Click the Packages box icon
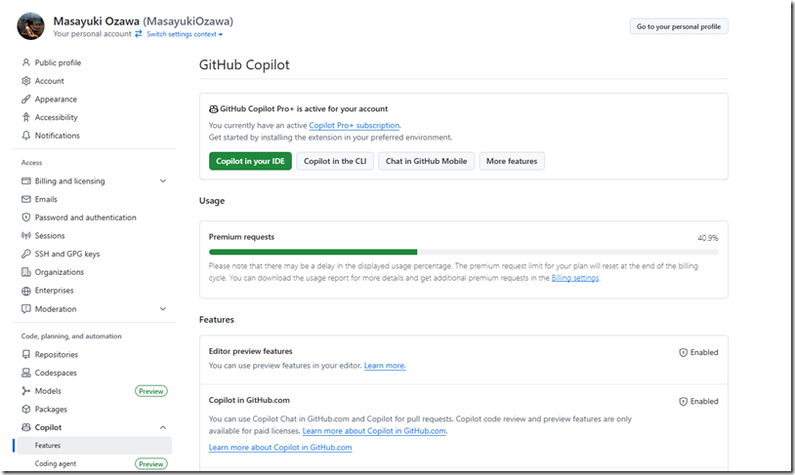The height and width of the screenshot is (475, 795). (25, 410)
